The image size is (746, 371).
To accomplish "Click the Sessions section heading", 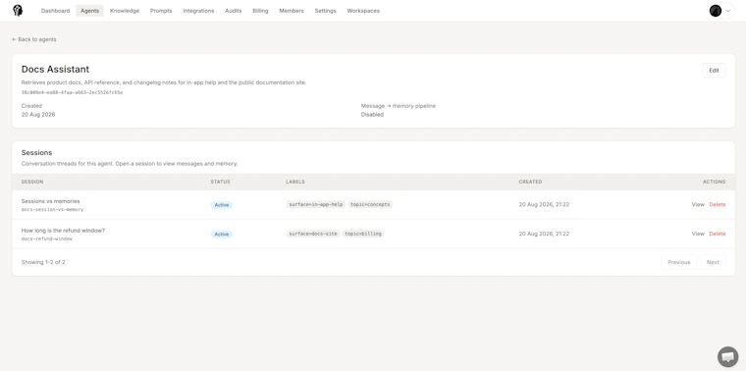I will point(36,153).
